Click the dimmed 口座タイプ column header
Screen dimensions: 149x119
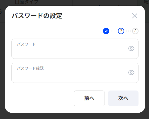tap(26, 2)
